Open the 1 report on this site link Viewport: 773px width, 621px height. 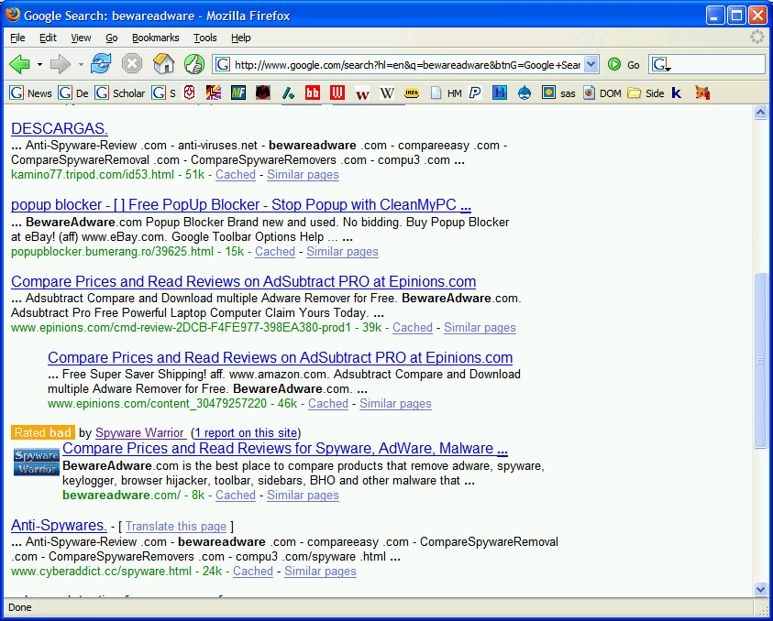246,432
